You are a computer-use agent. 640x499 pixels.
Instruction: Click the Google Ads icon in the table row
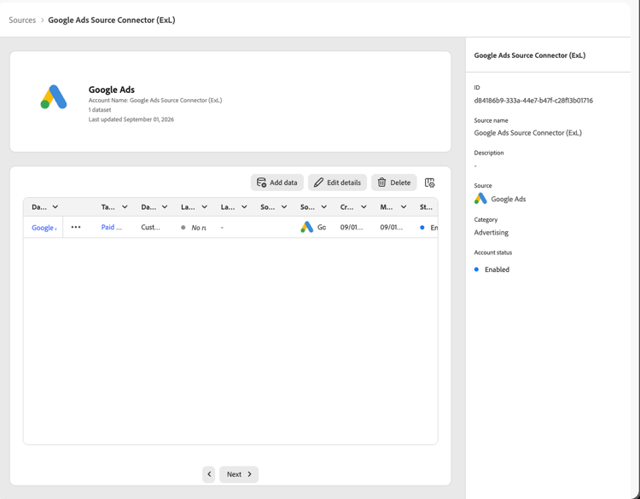[306, 227]
